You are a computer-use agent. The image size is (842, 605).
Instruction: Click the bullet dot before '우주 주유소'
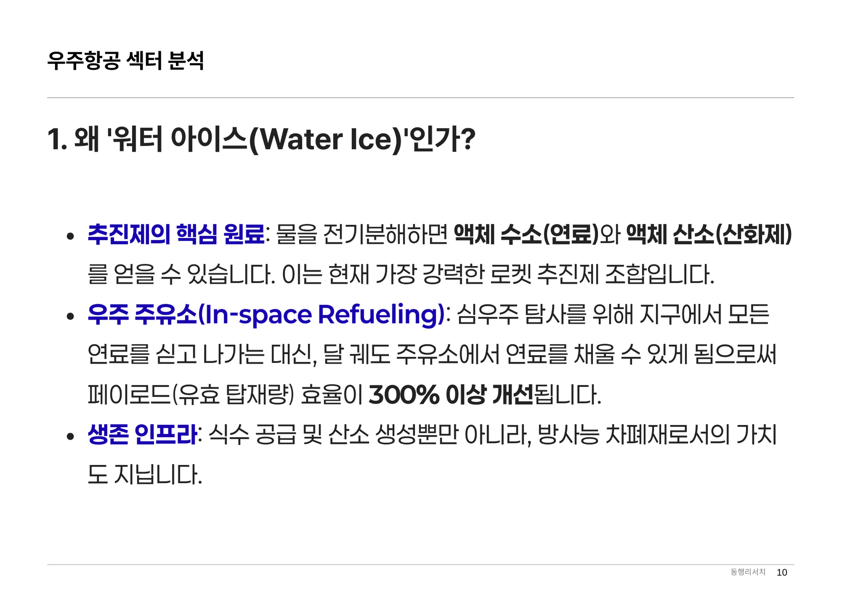[x=70, y=316]
